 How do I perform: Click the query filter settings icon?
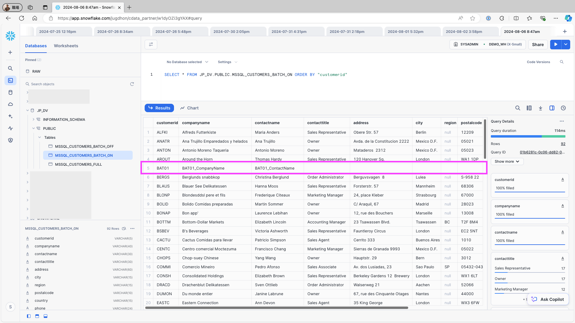tap(151, 45)
